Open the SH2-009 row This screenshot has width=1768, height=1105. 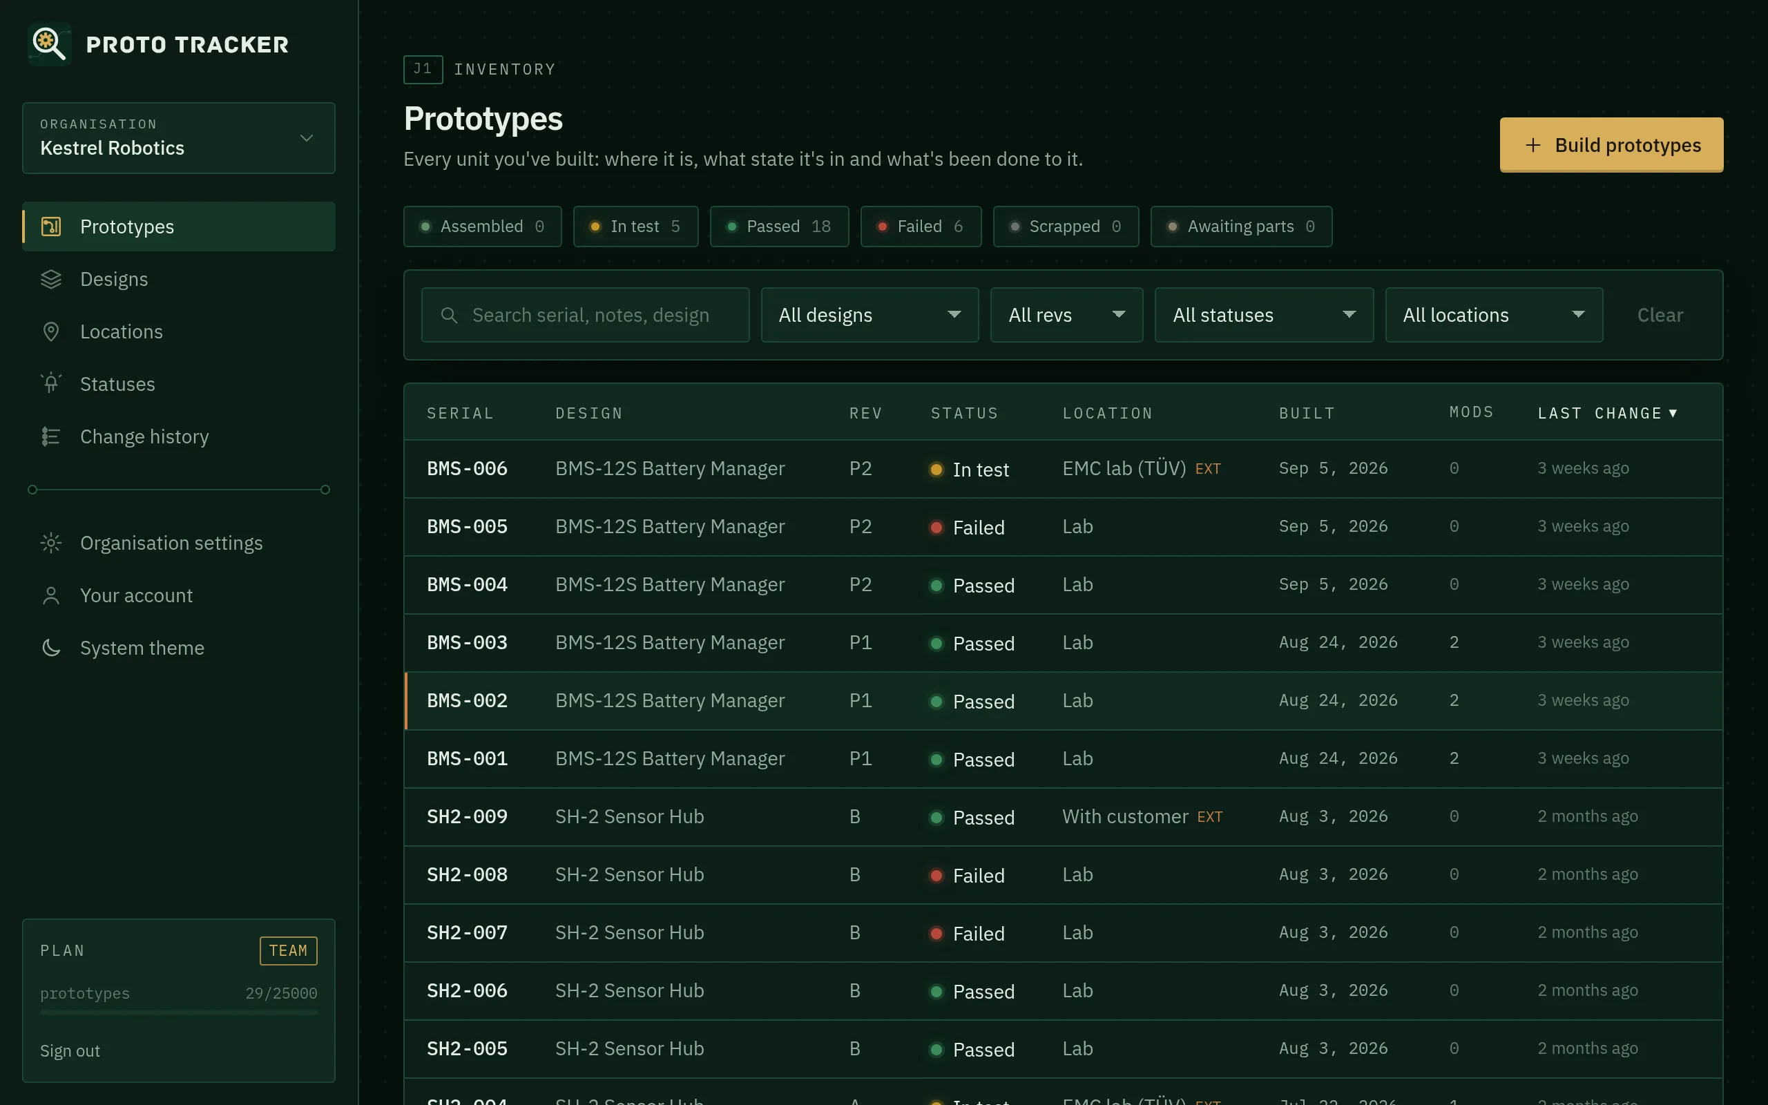(1063, 817)
